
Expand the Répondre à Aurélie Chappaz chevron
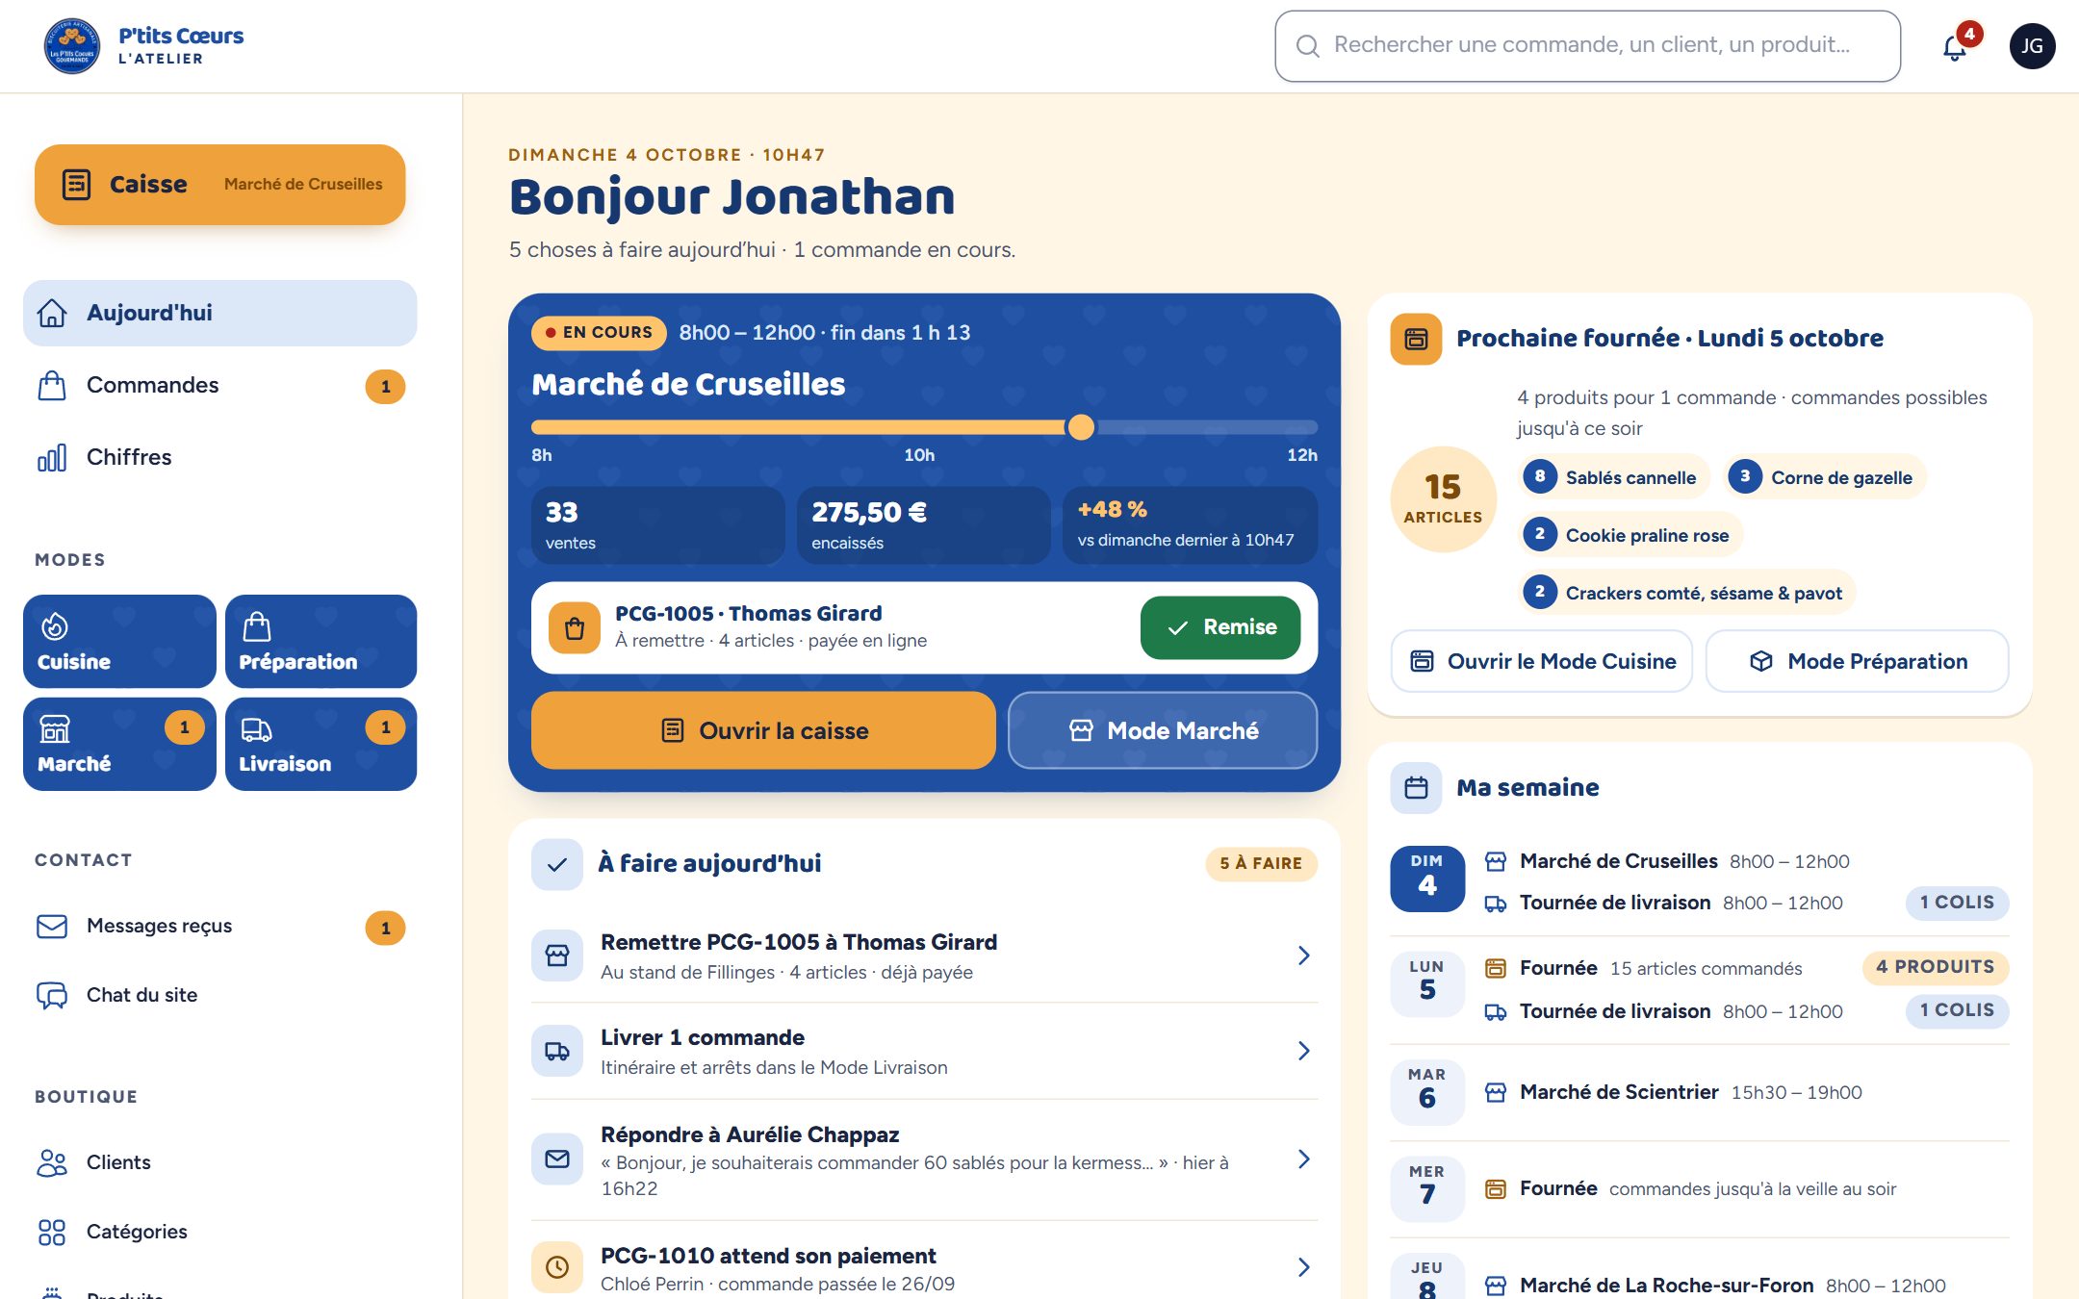click(1303, 1159)
